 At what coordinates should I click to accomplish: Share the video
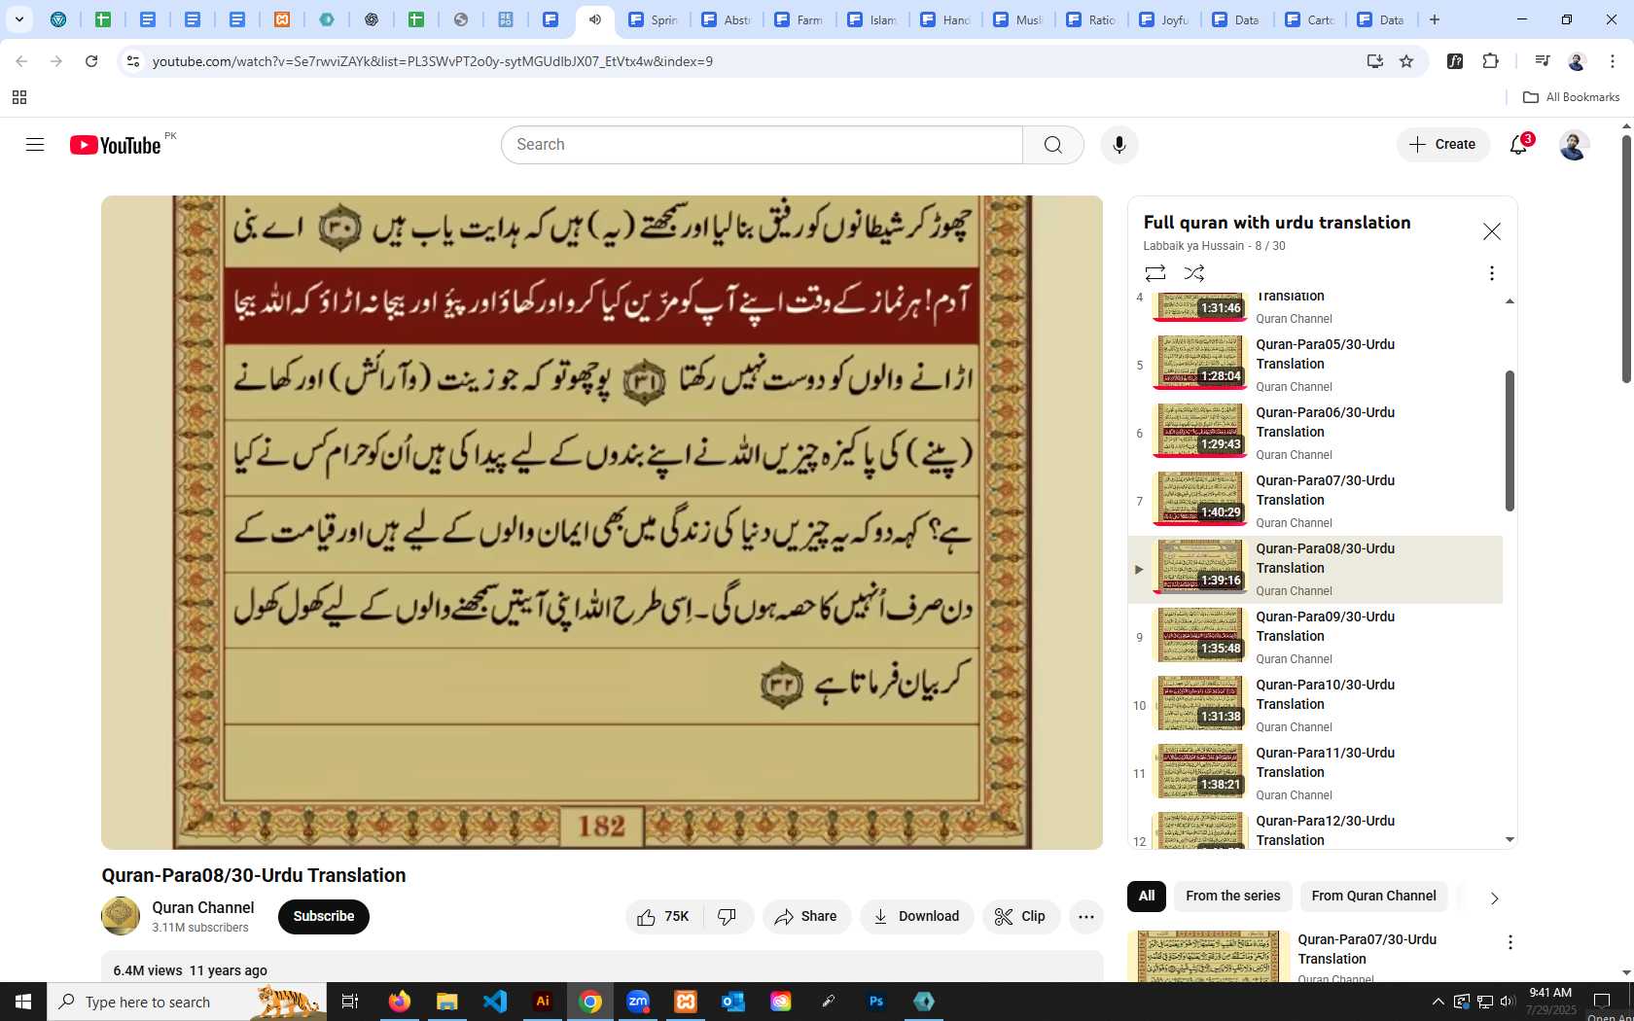tap(806, 917)
